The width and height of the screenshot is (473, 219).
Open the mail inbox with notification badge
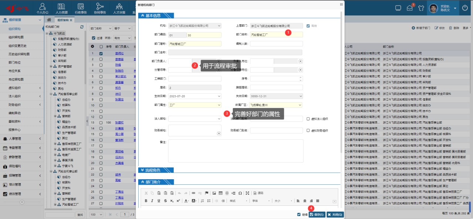click(x=409, y=8)
